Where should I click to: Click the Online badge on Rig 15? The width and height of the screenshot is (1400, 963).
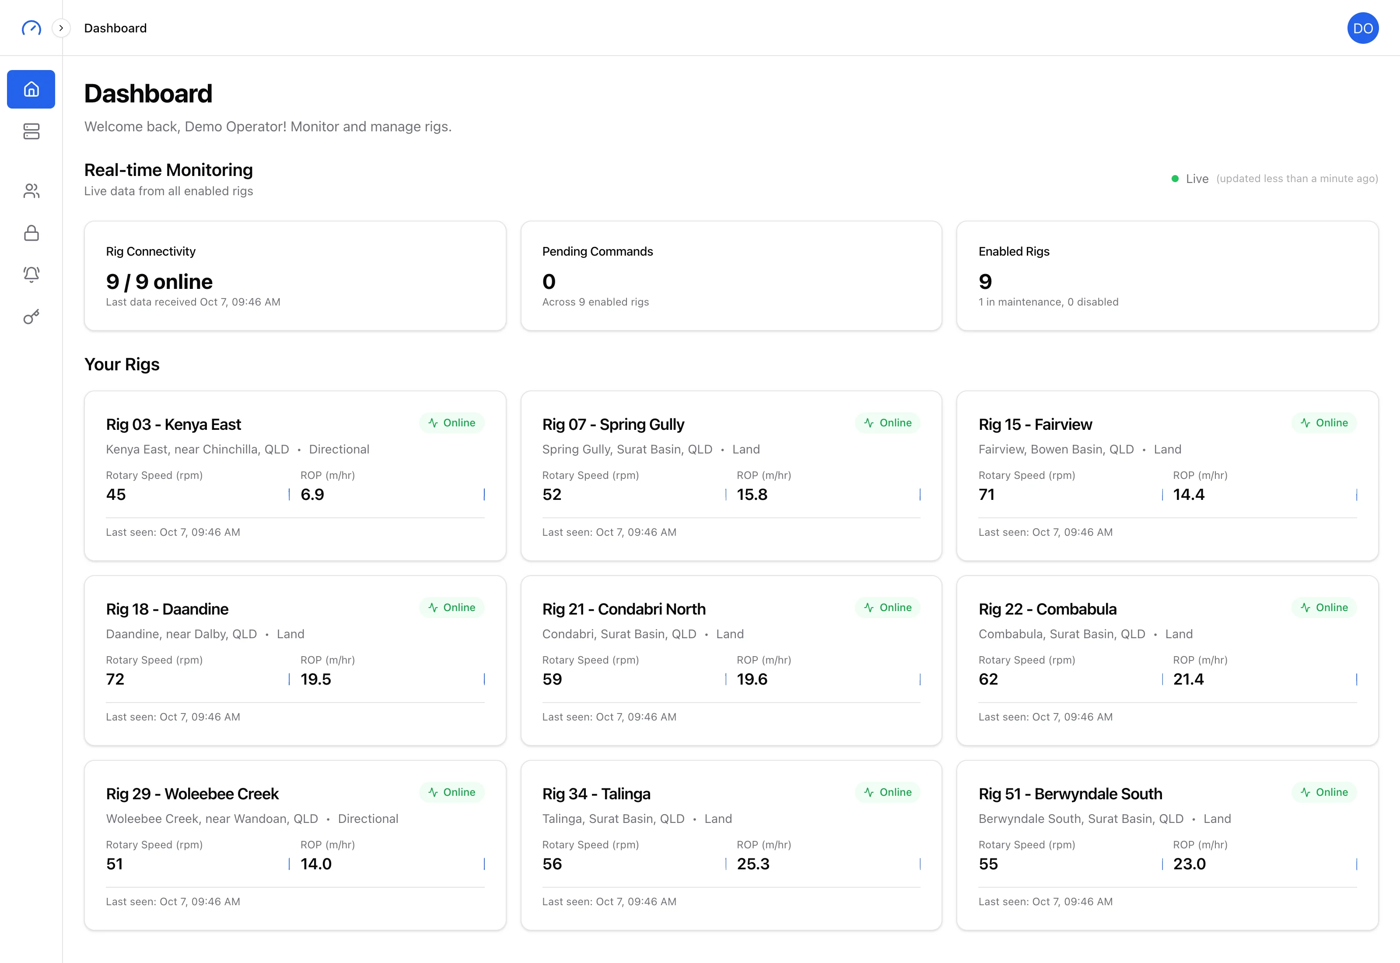(x=1324, y=423)
